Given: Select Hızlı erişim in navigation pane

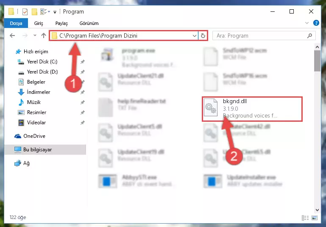Looking at the screenshot, I should pyautogui.click(x=32, y=52).
